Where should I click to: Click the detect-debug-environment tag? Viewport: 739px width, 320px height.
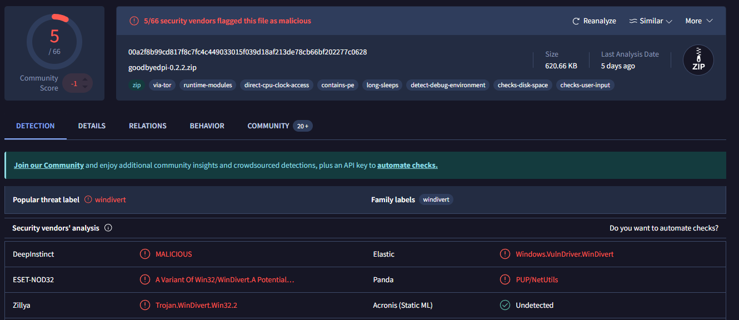(448, 85)
